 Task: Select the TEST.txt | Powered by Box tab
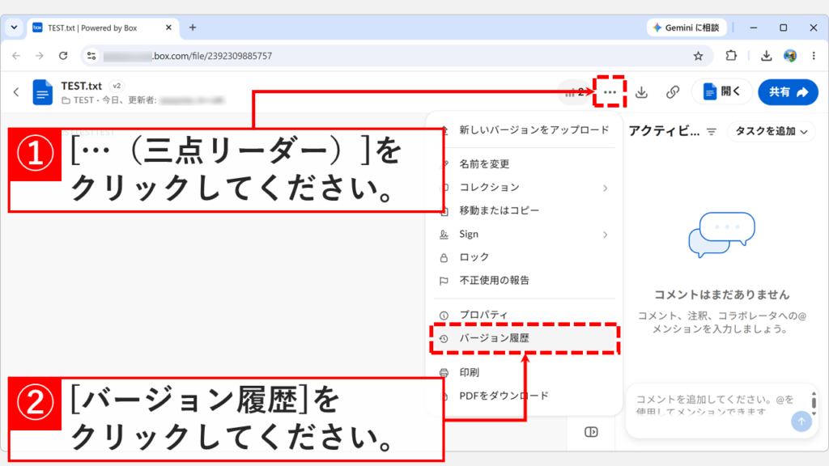(103, 28)
